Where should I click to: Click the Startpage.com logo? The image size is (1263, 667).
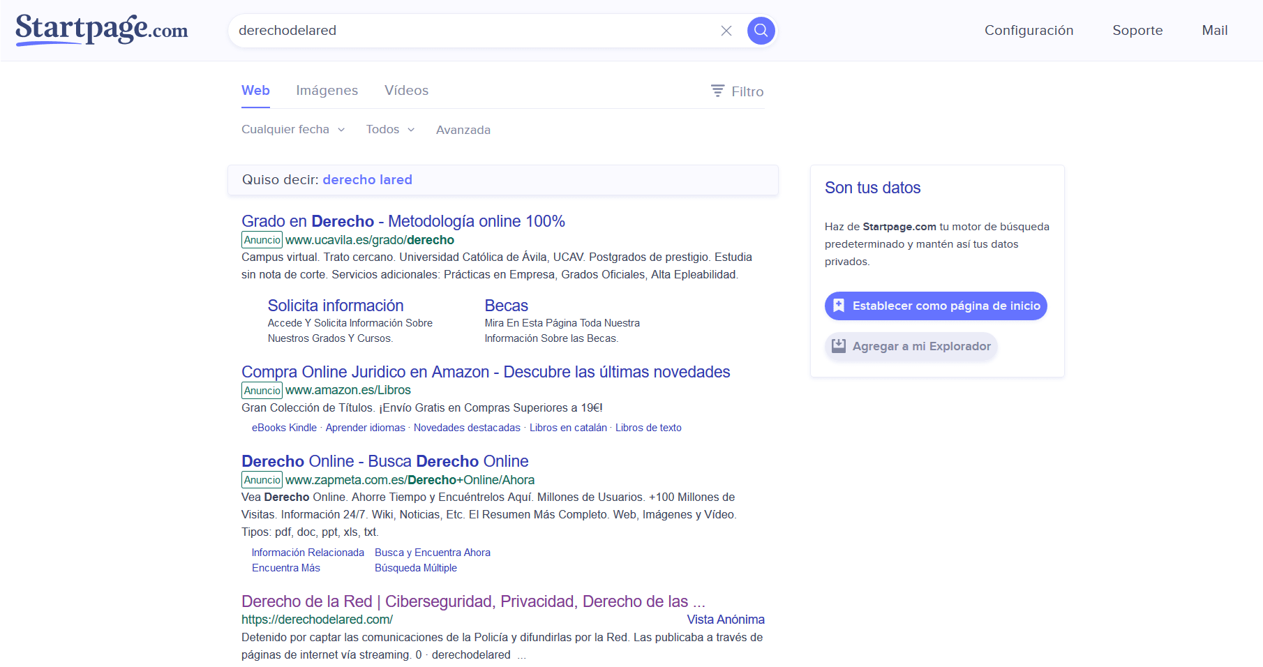click(x=102, y=30)
